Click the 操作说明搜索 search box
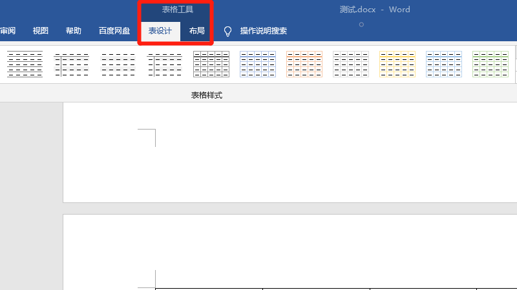The height and width of the screenshot is (290, 517). (264, 31)
